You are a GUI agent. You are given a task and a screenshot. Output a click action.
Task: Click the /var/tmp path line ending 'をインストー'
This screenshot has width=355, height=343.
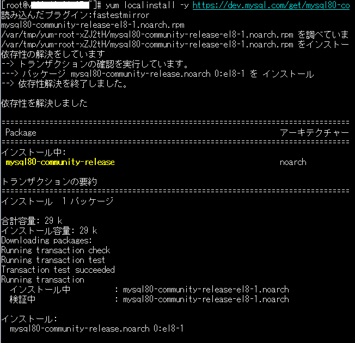175,45
